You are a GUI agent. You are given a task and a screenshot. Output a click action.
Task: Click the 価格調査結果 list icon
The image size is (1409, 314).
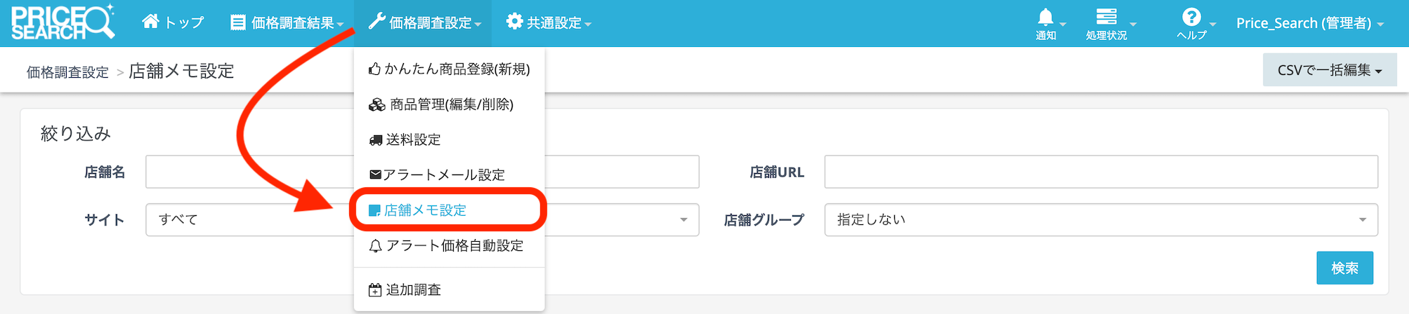coord(238,22)
